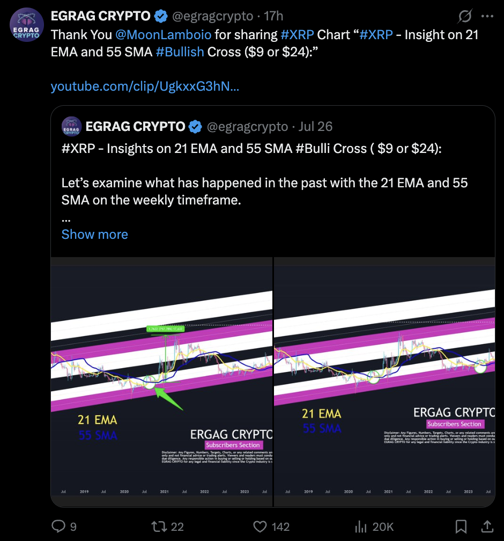Image resolution: width=504 pixels, height=541 pixels.
Task: Click blue verified badge beside EGRAG CRYPTO
Action: point(161,16)
